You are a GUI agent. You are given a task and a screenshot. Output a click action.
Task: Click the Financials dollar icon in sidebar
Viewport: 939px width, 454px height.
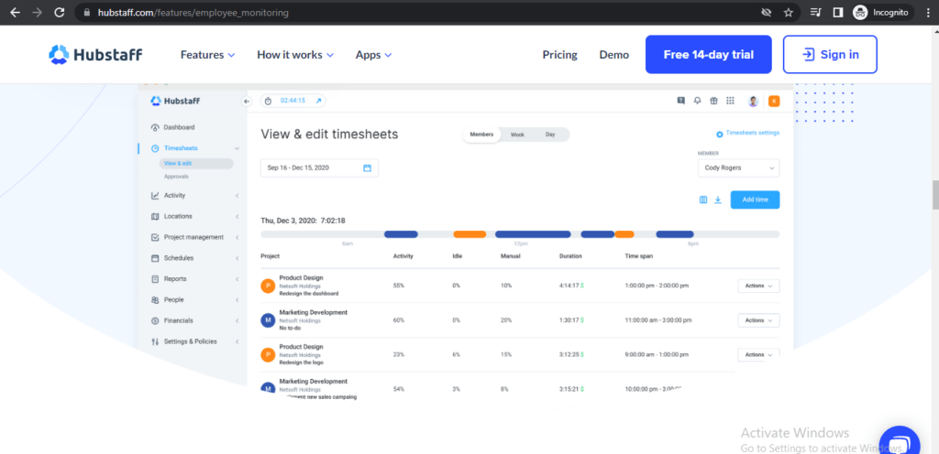tap(155, 320)
